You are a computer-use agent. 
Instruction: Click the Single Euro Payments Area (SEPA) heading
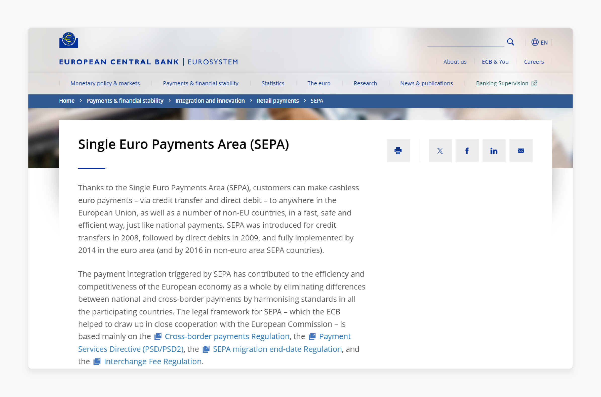coord(183,145)
